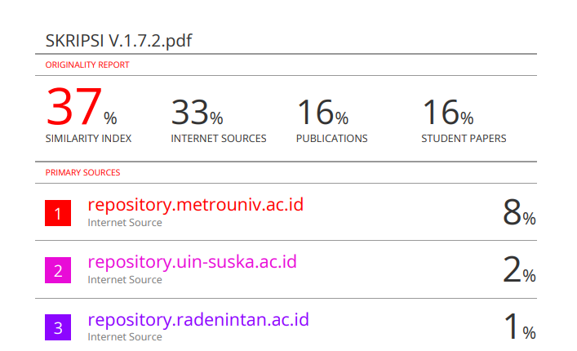Click the SIMILARITY INDEX label
577x351 pixels.
pos(88,138)
